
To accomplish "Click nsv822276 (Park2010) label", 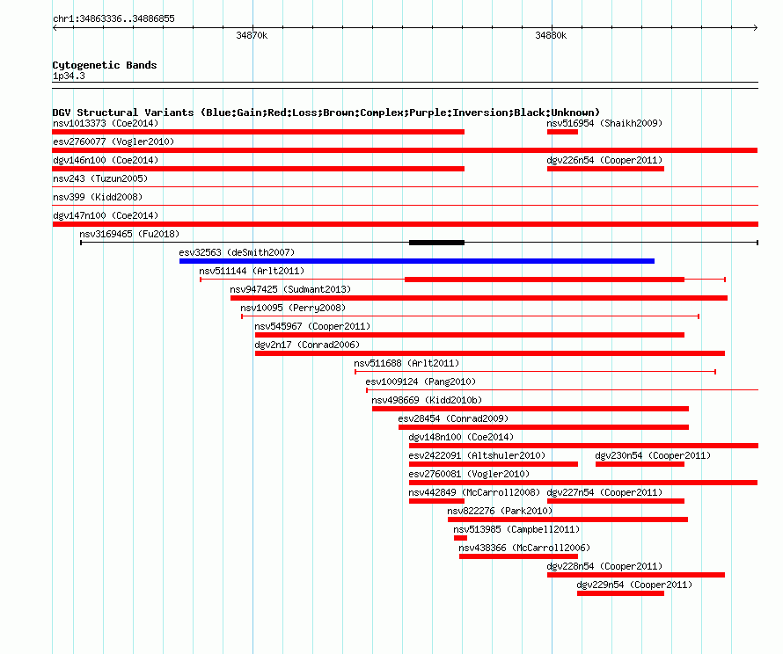I will (x=500, y=511).
